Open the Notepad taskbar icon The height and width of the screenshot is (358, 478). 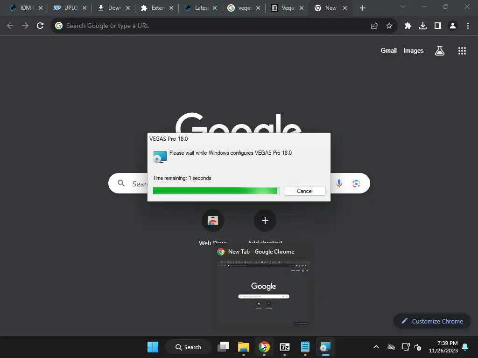(x=305, y=347)
